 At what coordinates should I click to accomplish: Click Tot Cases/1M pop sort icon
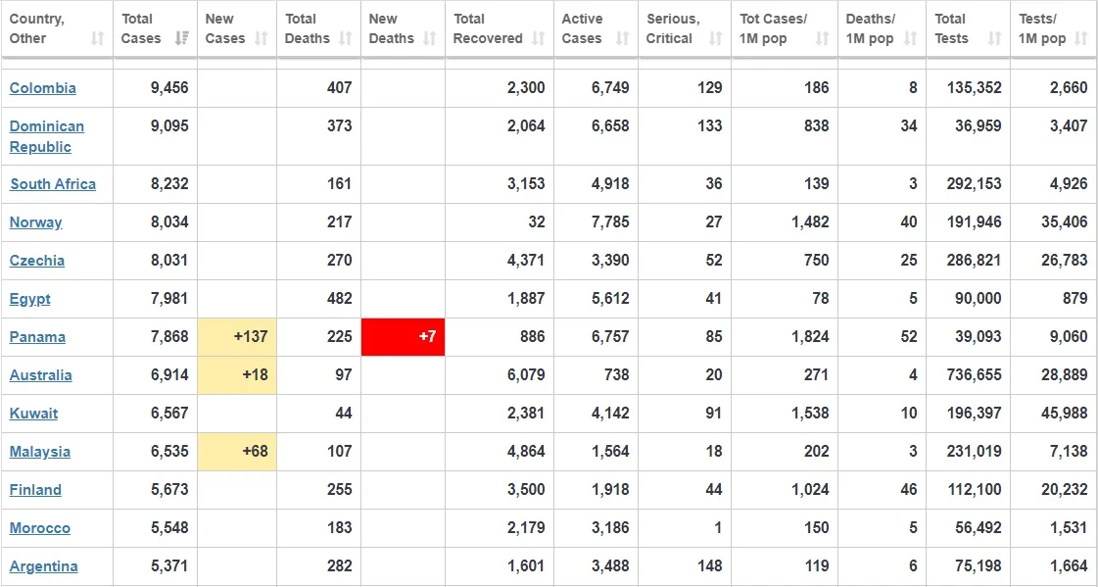click(822, 39)
